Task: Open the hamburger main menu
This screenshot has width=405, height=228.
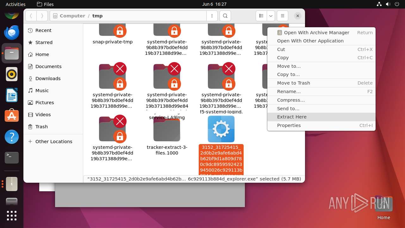Action: (x=283, y=16)
